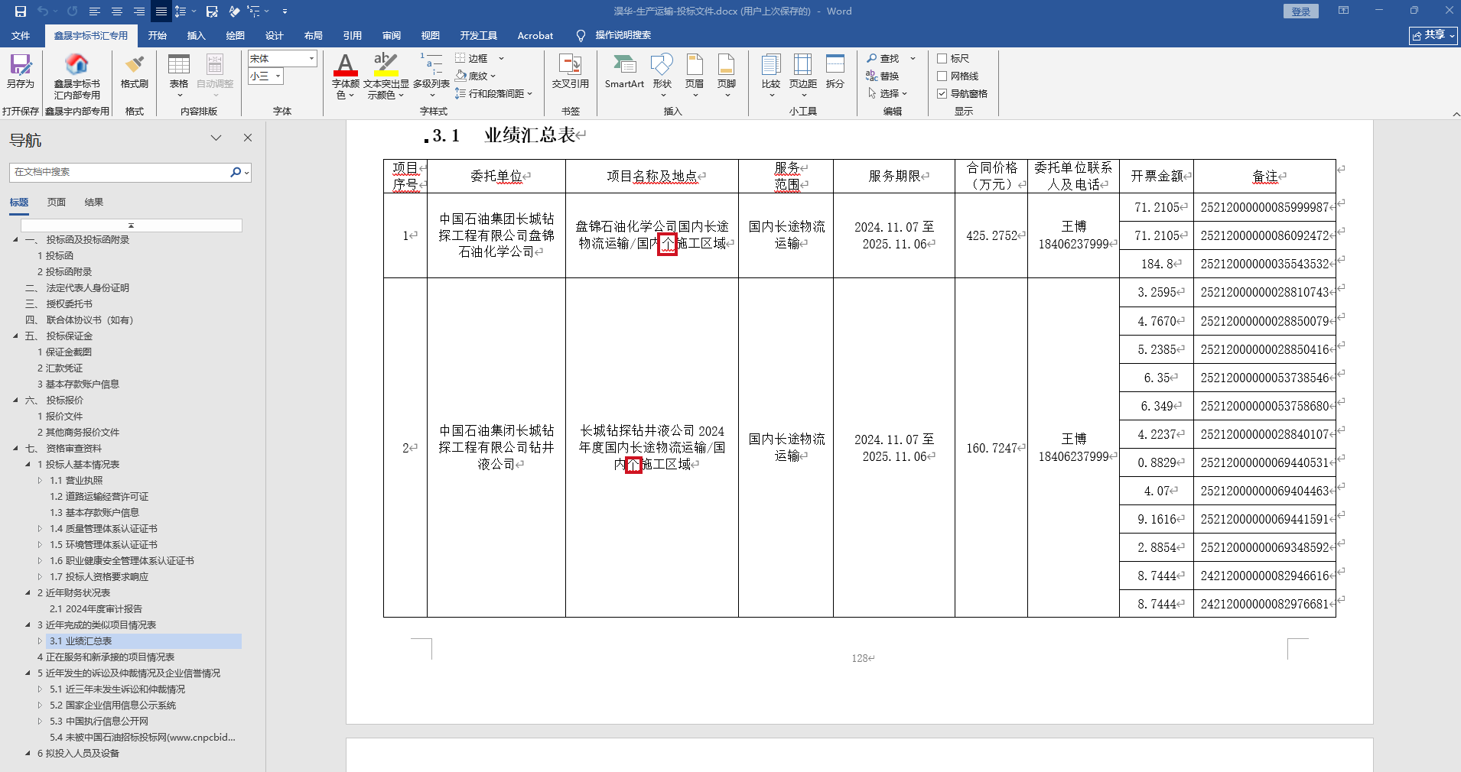Apply the yellow 文本突出显示颜色 highlight
Viewport: 1461px width, 772px height.
click(386, 66)
